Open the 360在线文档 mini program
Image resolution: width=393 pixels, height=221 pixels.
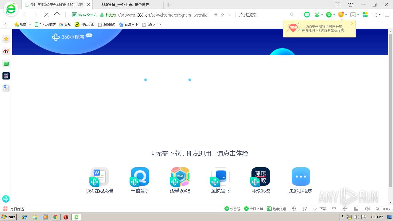pos(99,177)
